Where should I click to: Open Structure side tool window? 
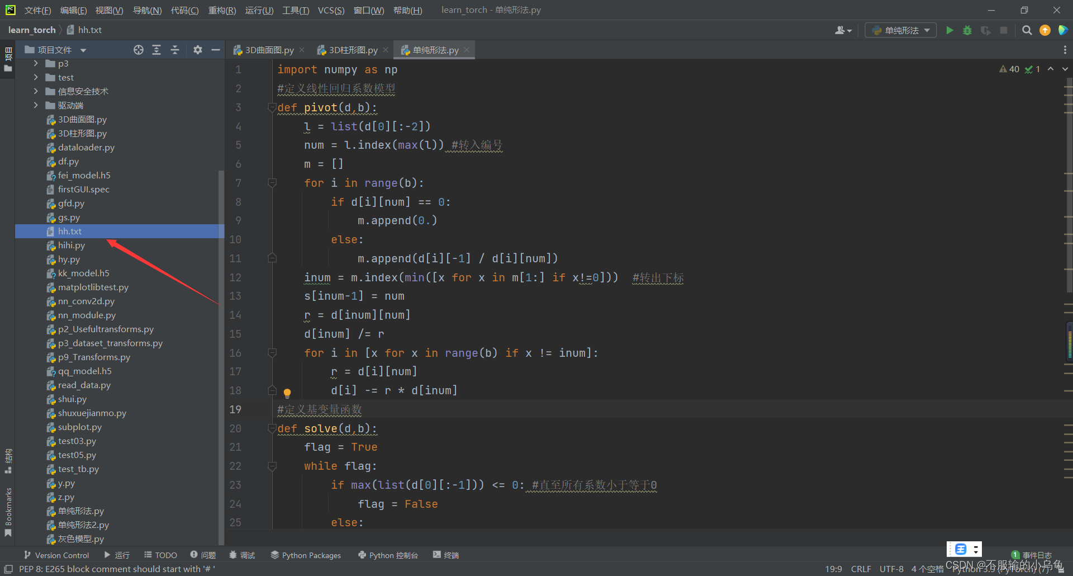click(8, 460)
